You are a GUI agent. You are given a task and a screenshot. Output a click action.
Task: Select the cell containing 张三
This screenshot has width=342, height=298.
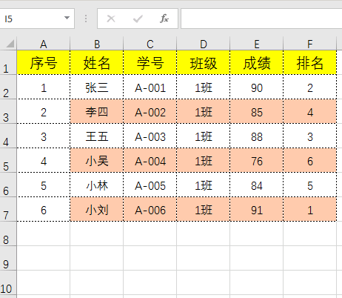click(x=97, y=87)
